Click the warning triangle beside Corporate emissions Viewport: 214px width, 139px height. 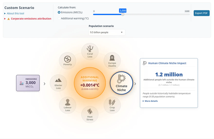[x=8, y=19]
